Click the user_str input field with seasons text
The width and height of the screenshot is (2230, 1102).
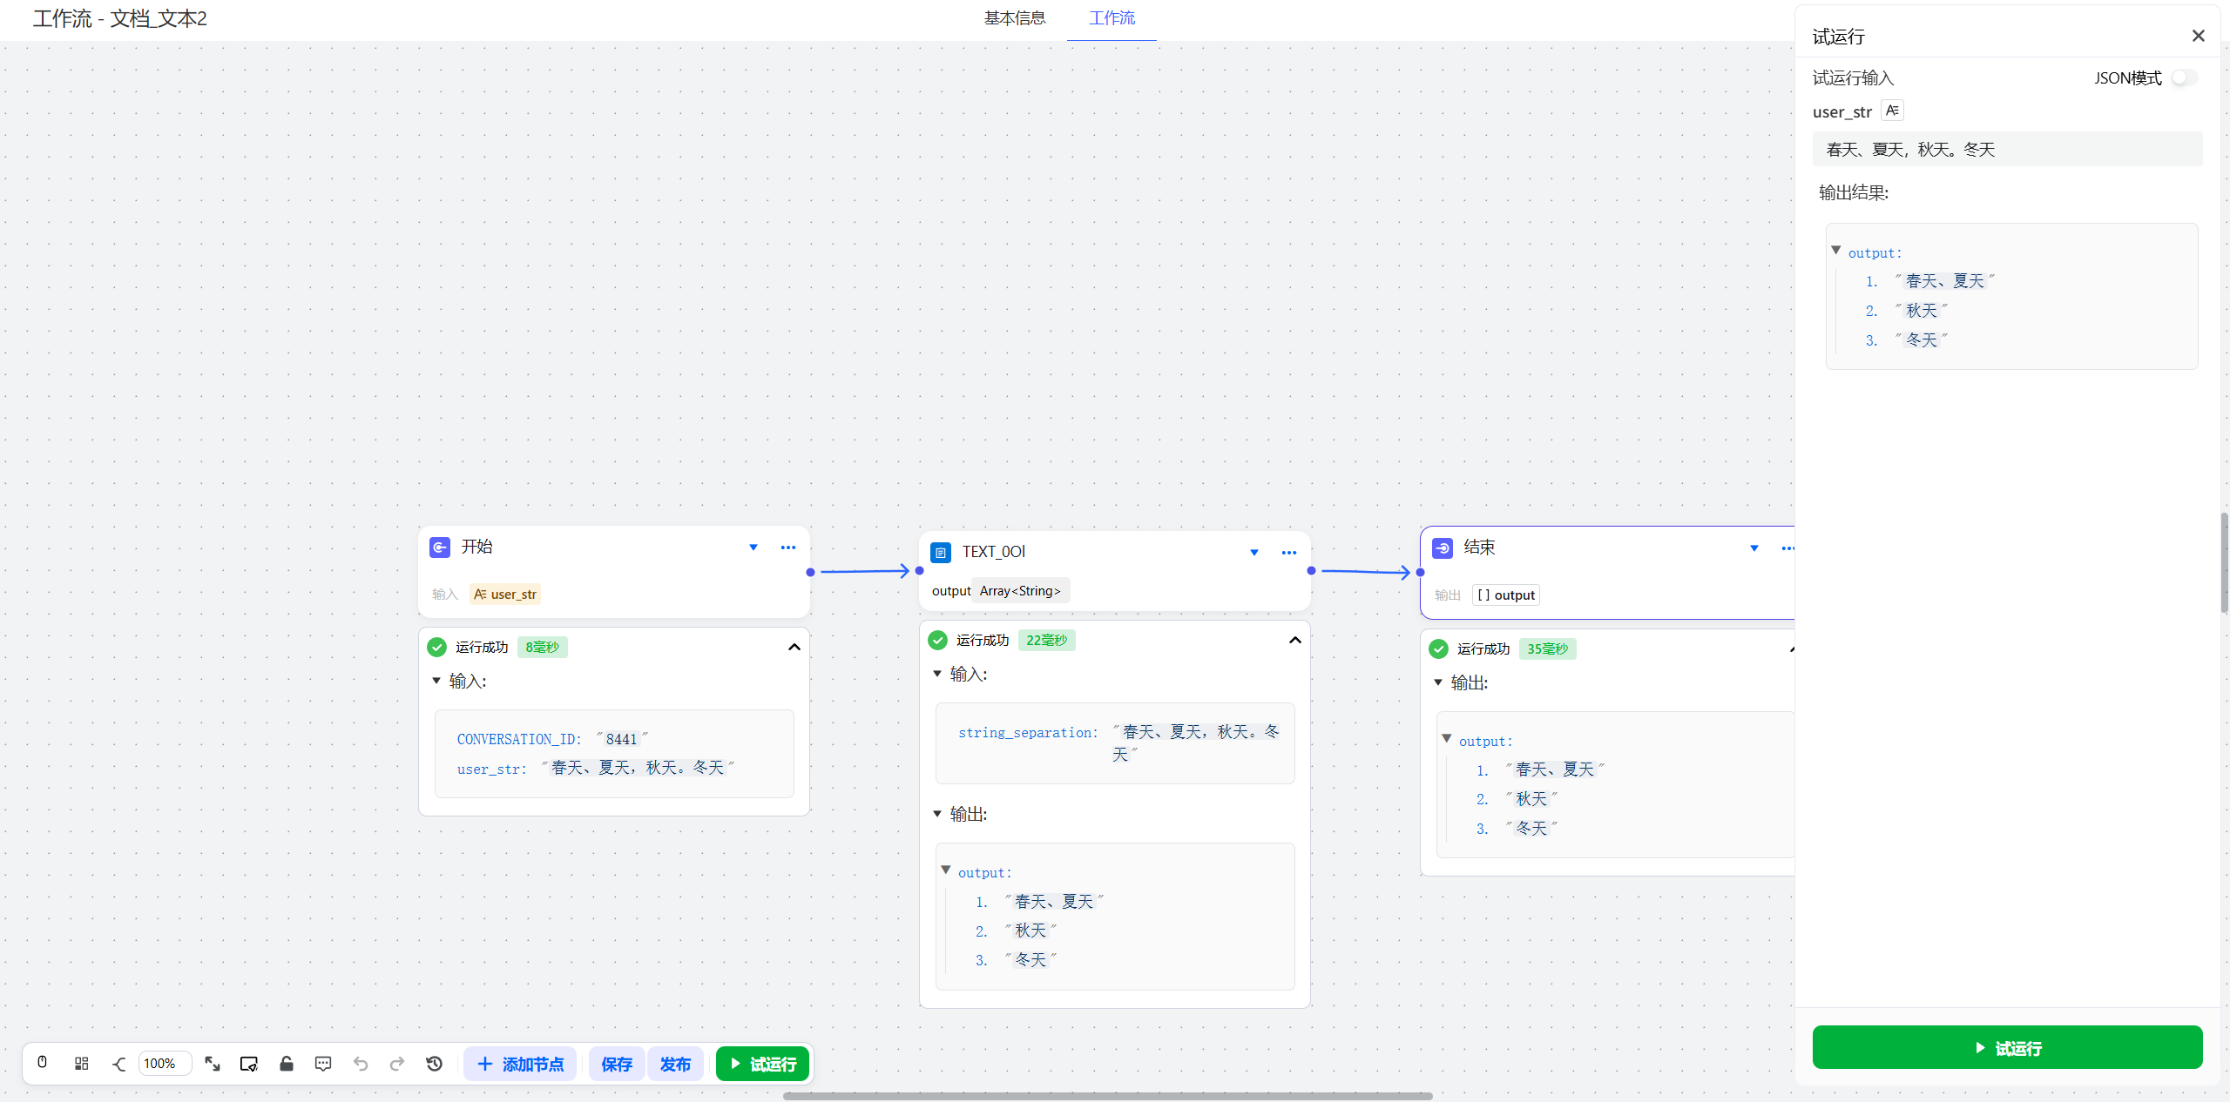click(x=2007, y=150)
